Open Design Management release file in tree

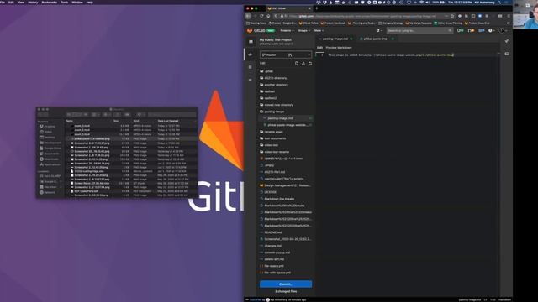pyautogui.click(x=286, y=185)
